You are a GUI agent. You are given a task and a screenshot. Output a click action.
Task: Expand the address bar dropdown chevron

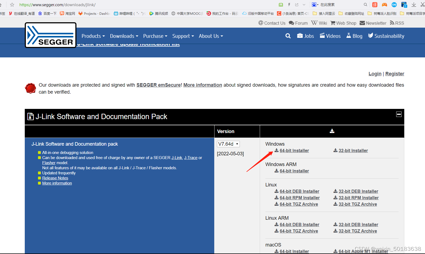304,5
